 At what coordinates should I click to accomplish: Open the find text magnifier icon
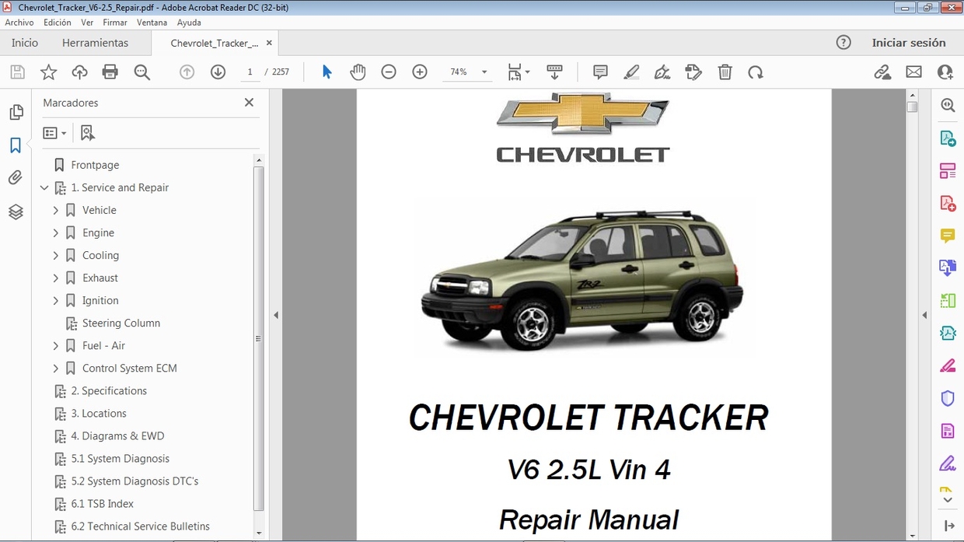[x=142, y=72]
